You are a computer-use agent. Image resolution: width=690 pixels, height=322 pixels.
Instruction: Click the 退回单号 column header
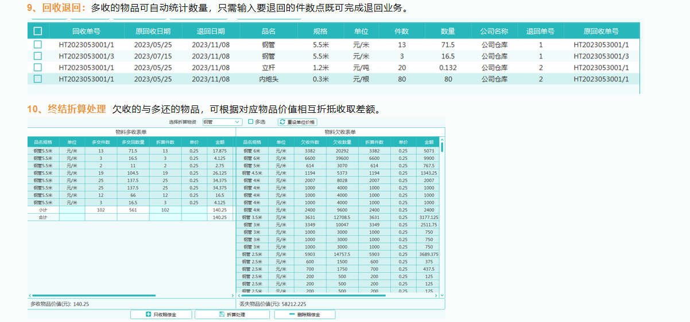pos(541,32)
